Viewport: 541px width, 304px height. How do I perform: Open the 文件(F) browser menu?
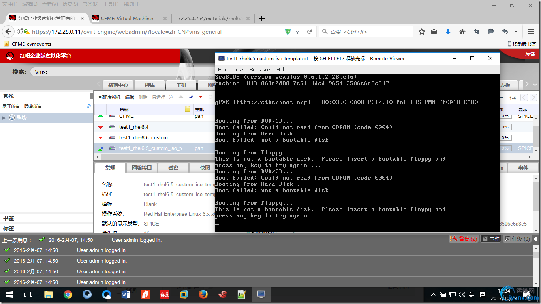(10, 4)
